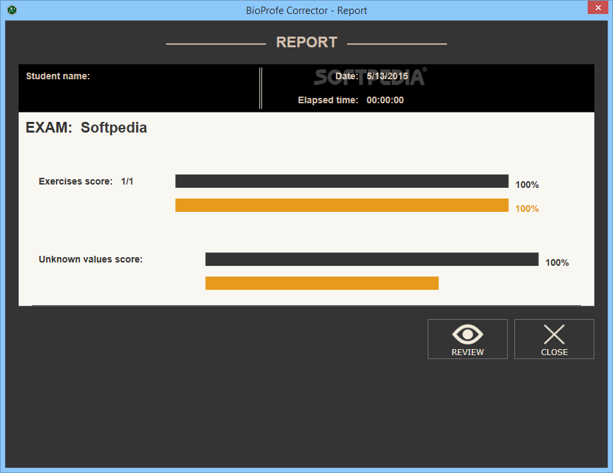
Task: Click the date value 5/13/2015
Action: click(x=387, y=76)
